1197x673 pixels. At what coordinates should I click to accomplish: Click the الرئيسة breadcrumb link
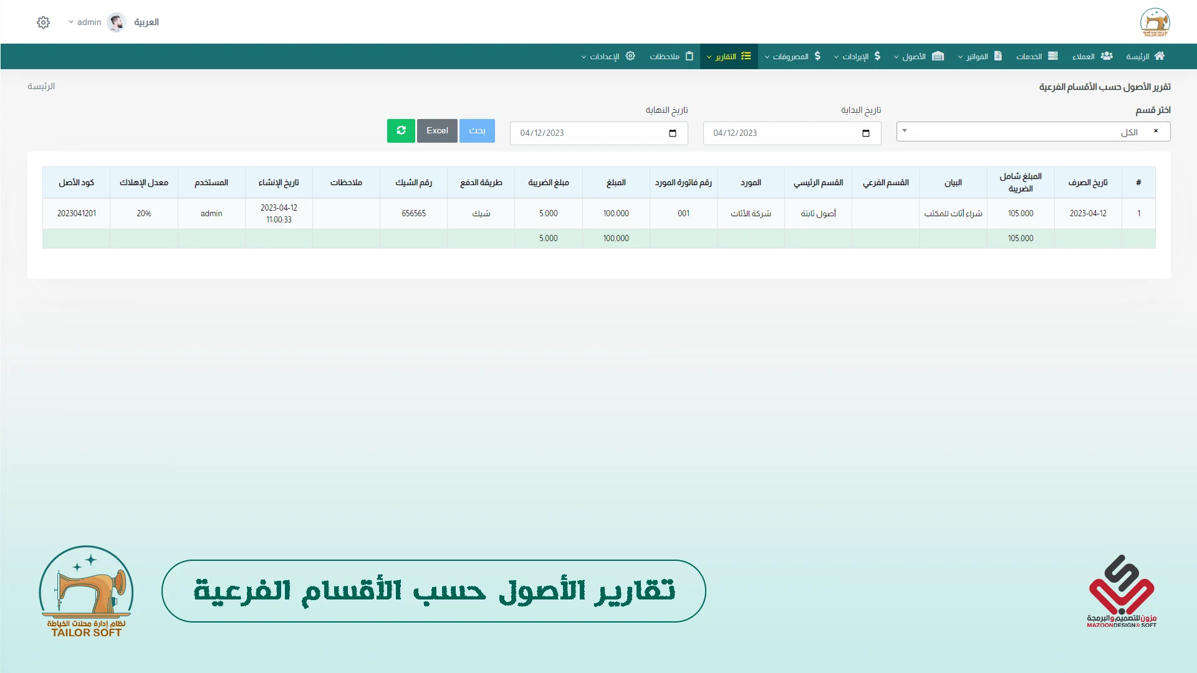41,87
